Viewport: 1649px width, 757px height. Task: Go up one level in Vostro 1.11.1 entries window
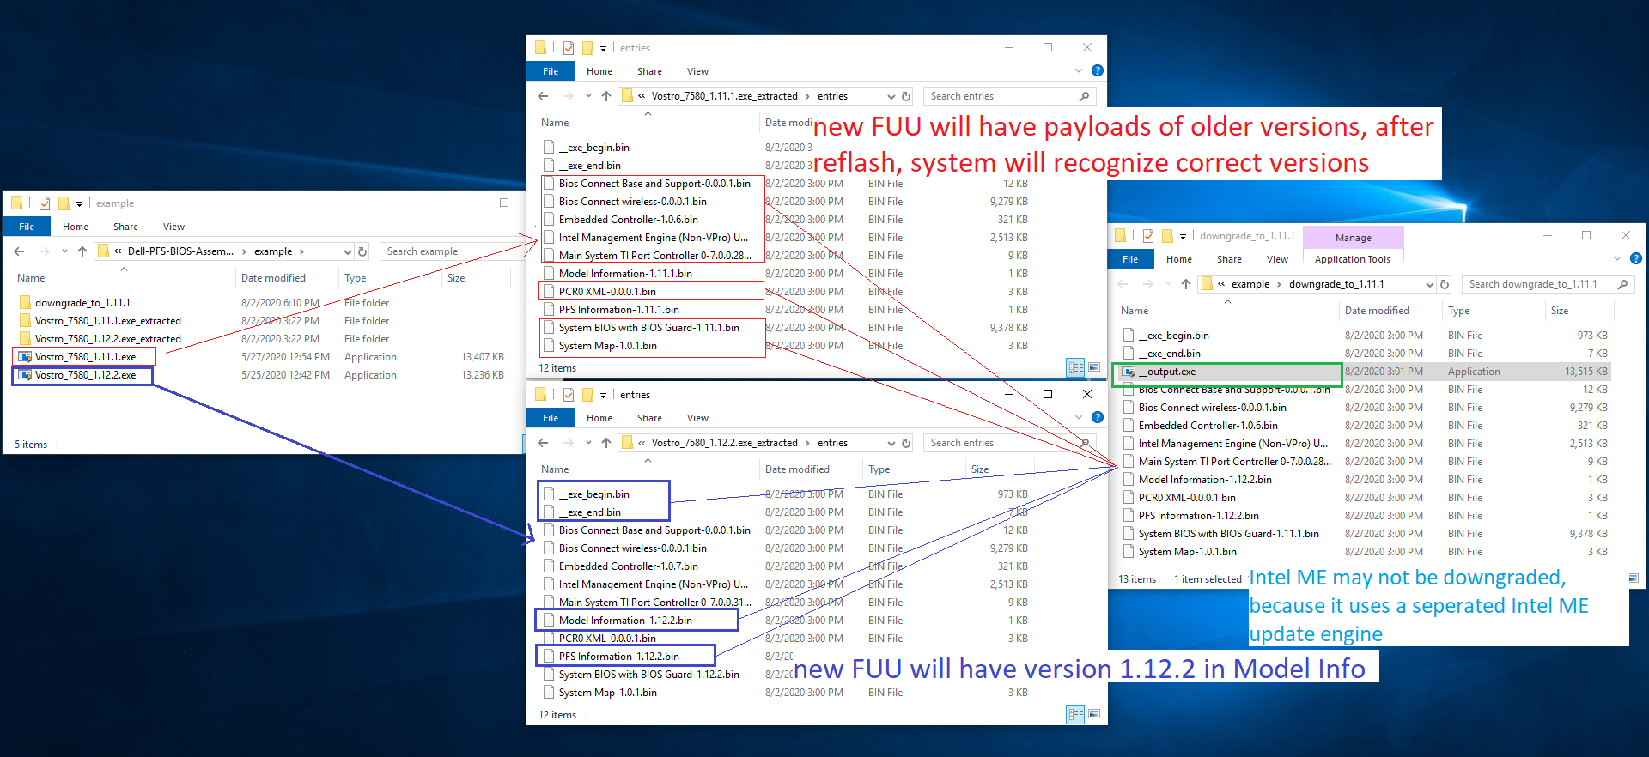(x=606, y=96)
